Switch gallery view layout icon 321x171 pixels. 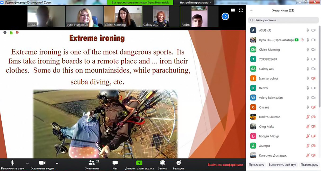pos(233,10)
